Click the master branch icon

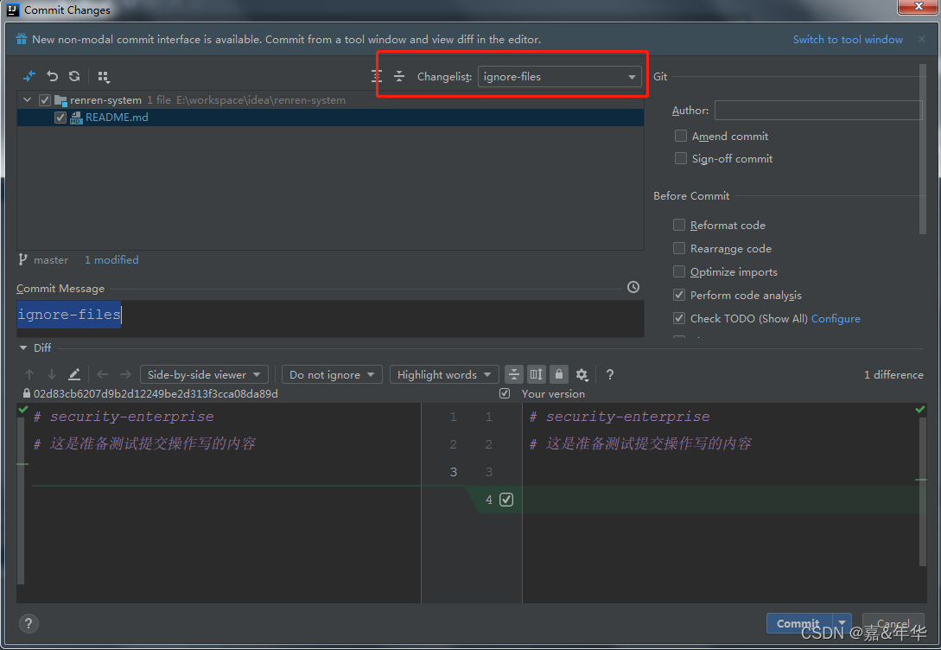[22, 259]
